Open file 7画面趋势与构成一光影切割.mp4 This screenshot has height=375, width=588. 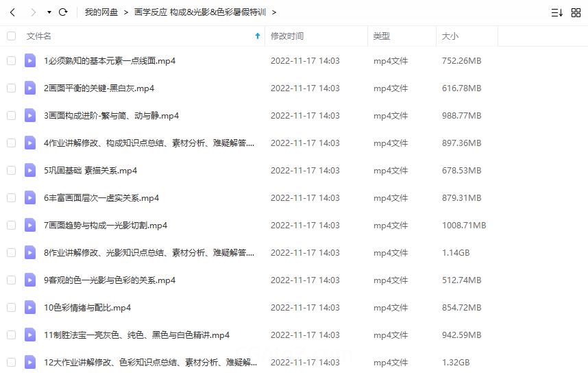106,225
